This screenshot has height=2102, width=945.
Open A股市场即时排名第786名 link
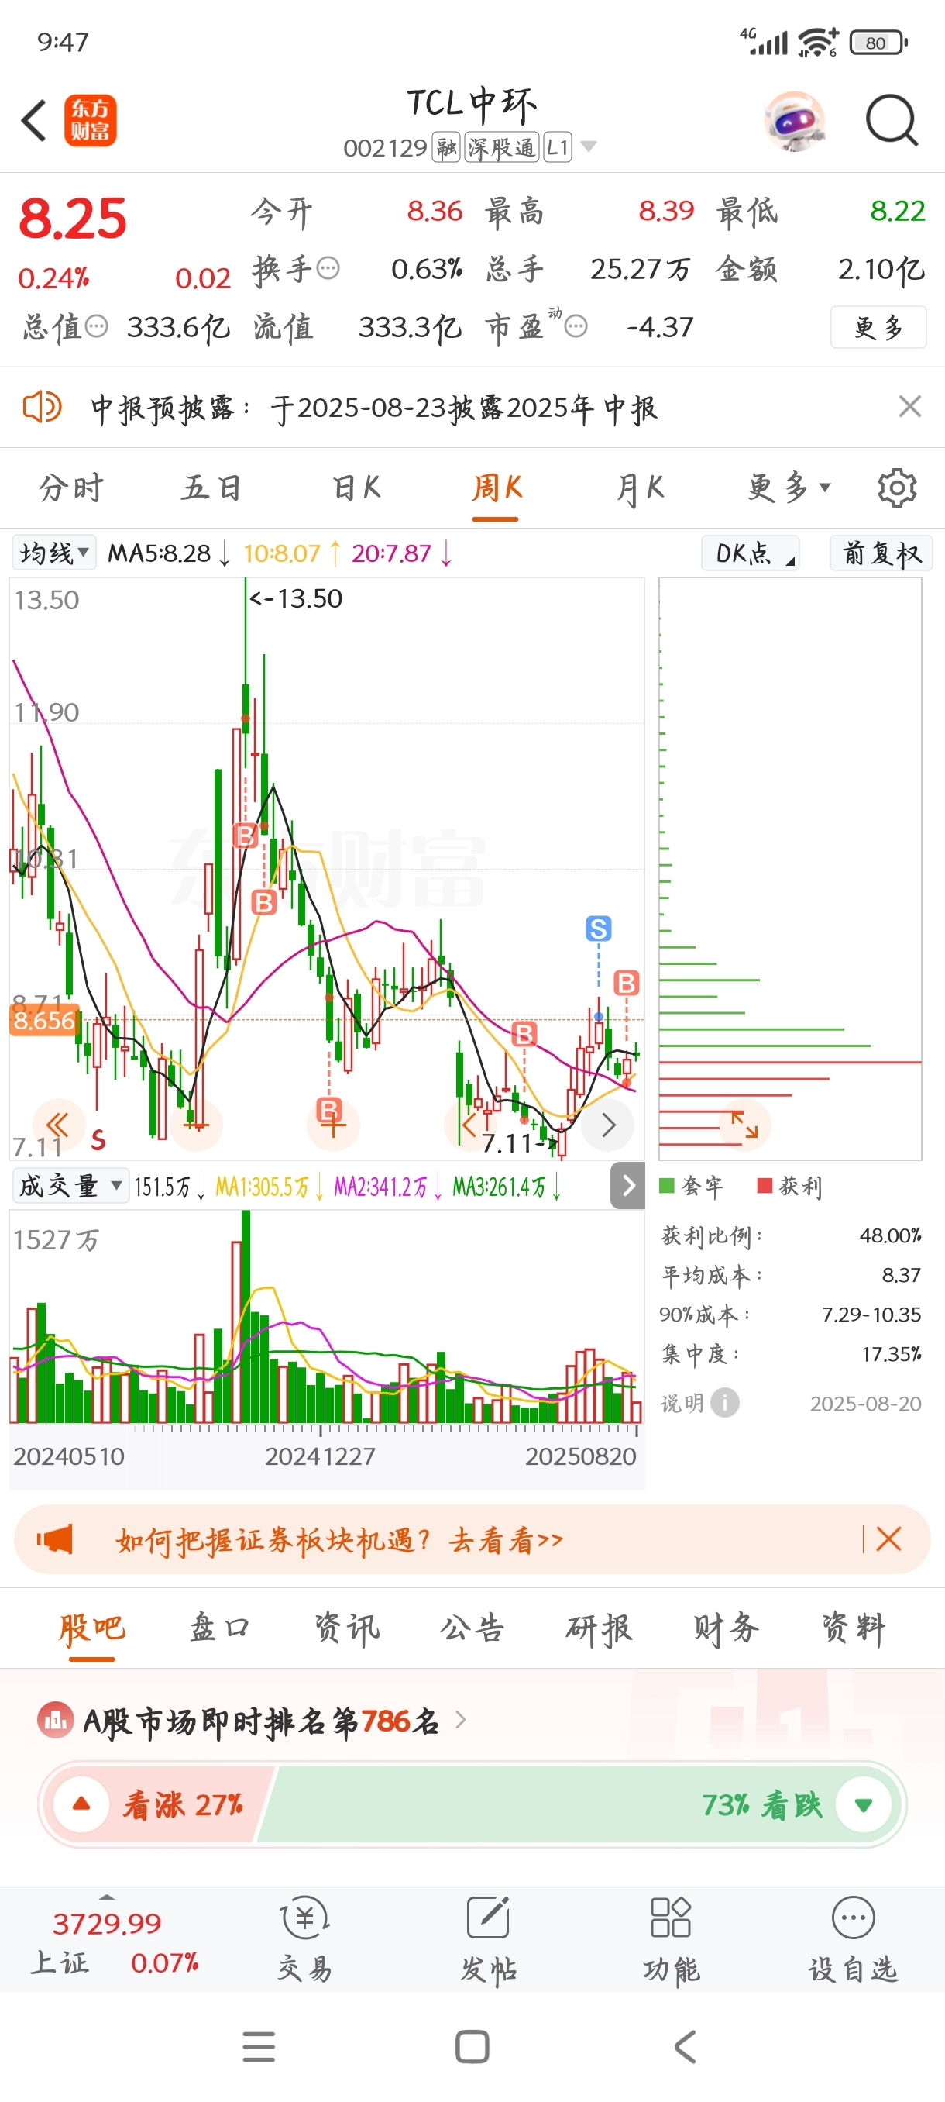[276, 1721]
